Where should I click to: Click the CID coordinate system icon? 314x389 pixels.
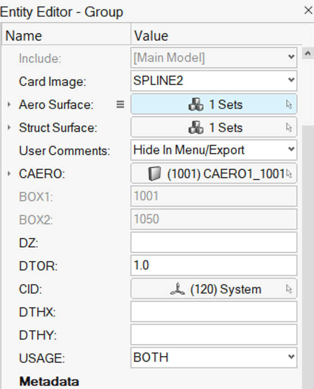178,289
